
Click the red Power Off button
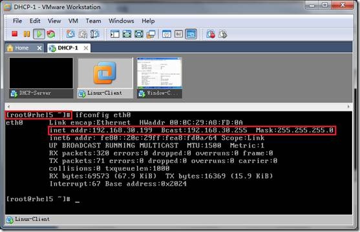point(15,34)
